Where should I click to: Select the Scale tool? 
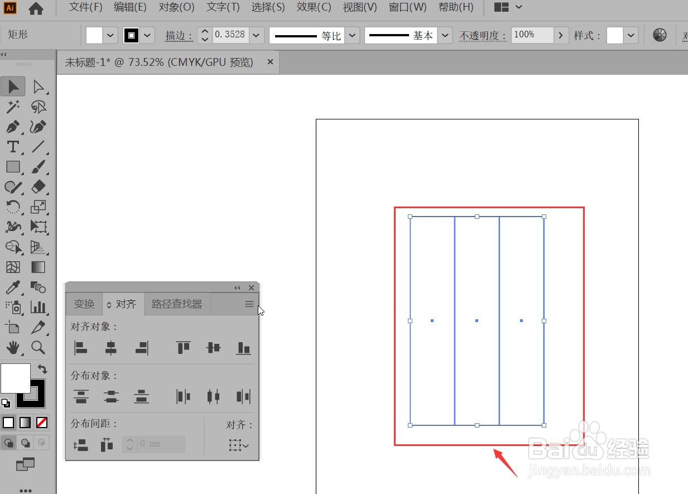[38, 207]
